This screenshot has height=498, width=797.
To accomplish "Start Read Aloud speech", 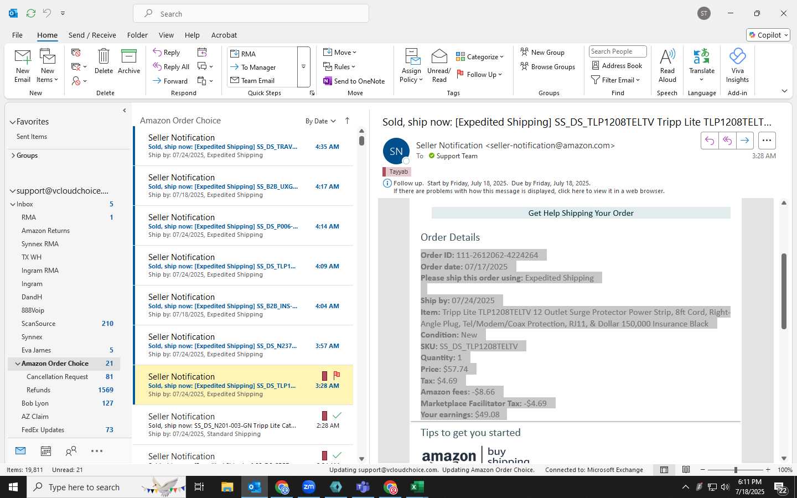I will [667, 65].
